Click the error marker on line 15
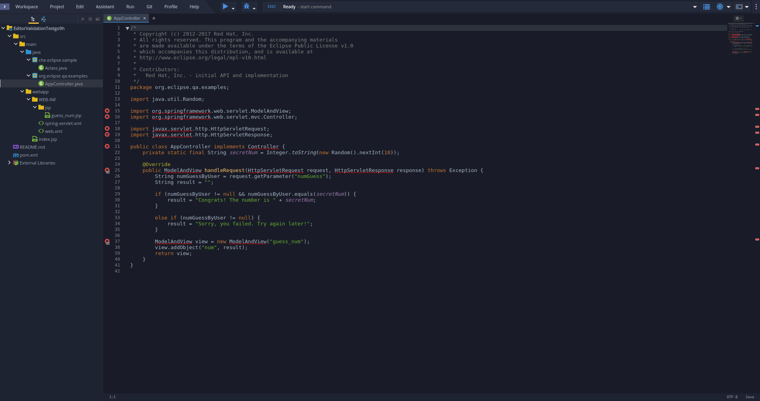The image size is (760, 401). pyautogui.click(x=107, y=111)
